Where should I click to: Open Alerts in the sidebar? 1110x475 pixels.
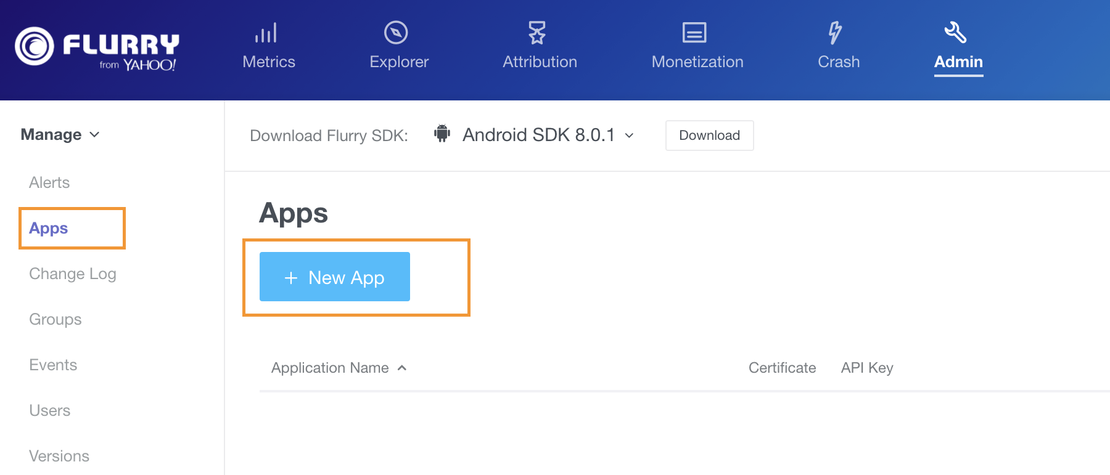49,182
